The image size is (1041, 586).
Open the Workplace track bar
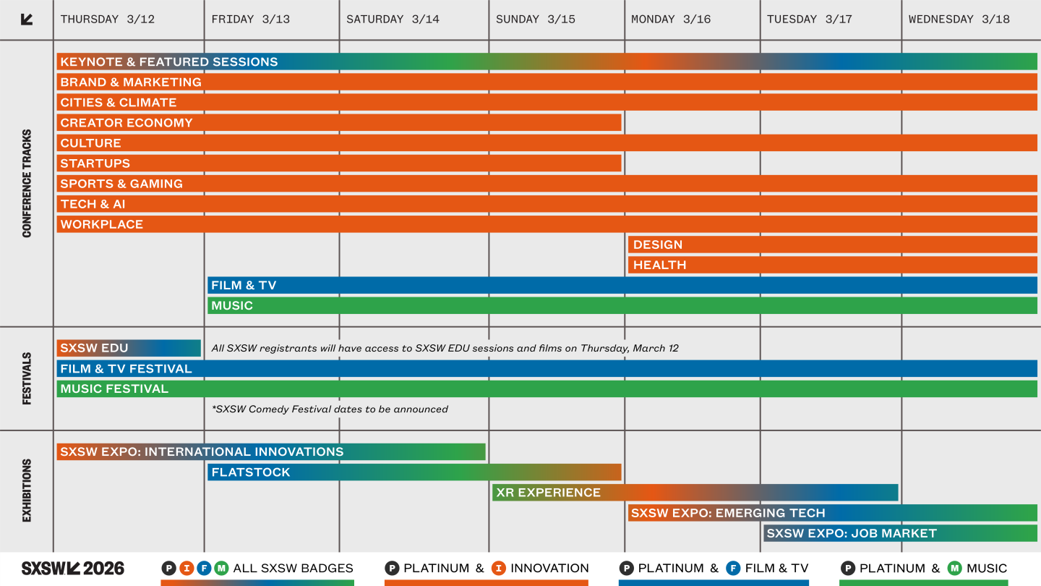[x=547, y=224]
